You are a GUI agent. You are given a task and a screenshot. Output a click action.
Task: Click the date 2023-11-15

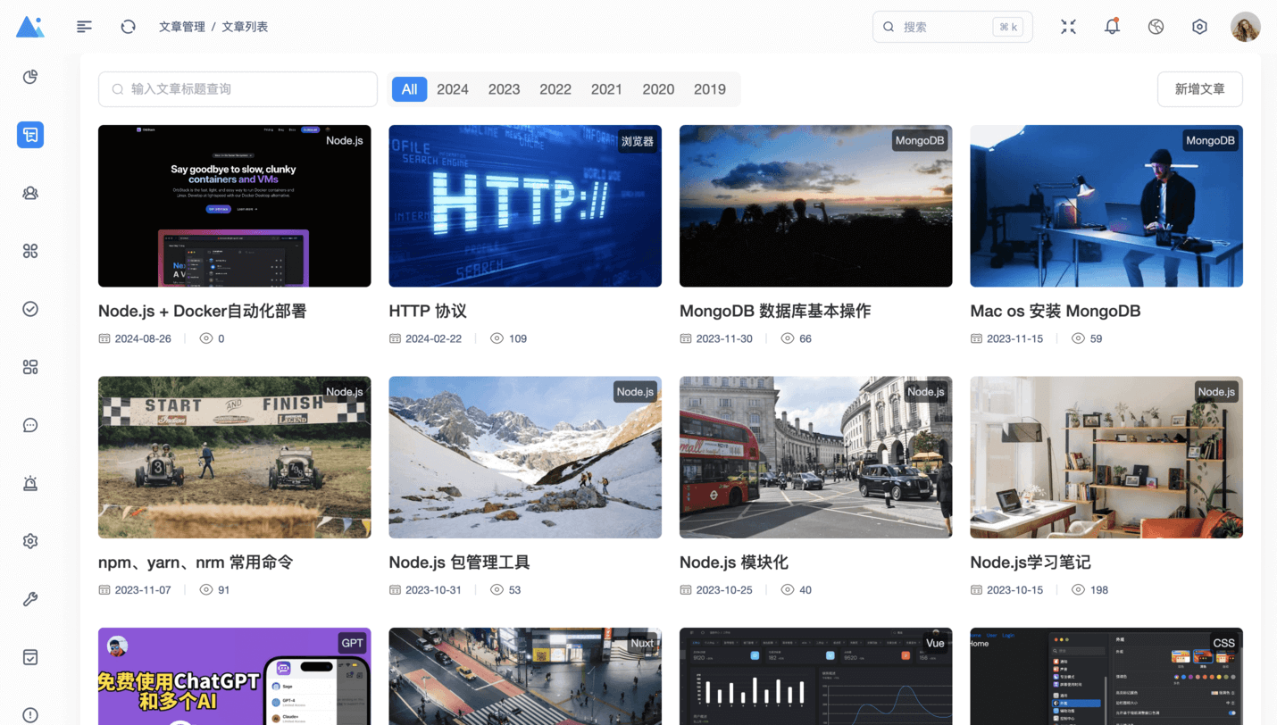pyautogui.click(x=1014, y=338)
